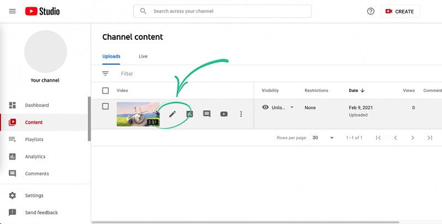Click Send feedback in the sidebar
This screenshot has height=224, width=442.
click(x=41, y=212)
